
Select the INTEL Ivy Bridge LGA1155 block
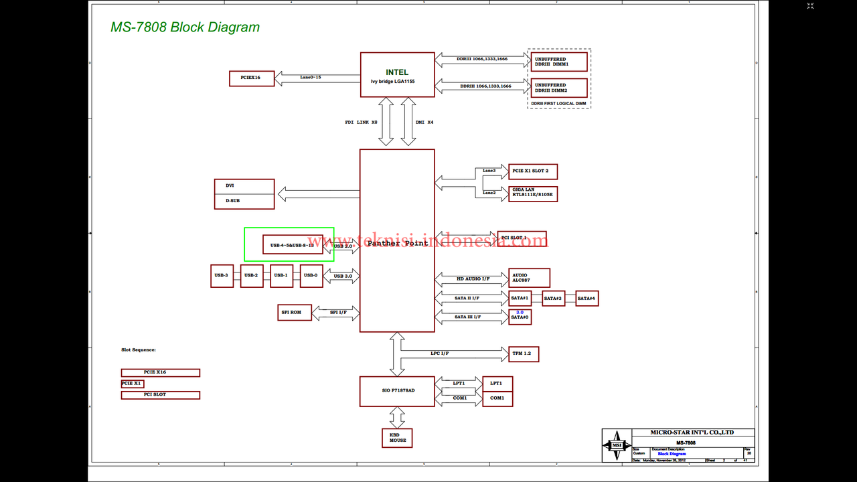point(397,74)
